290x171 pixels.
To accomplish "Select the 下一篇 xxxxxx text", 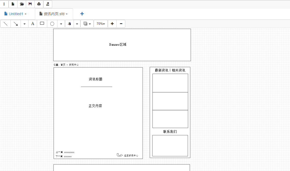I will [x=64, y=156].
